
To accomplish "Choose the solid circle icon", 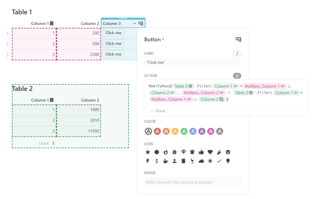I will pyautogui.click(x=157, y=152).
